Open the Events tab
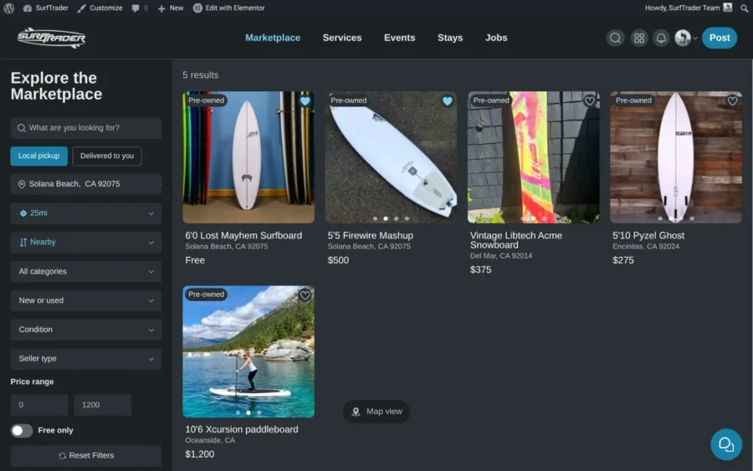This screenshot has width=753, height=471. point(399,38)
